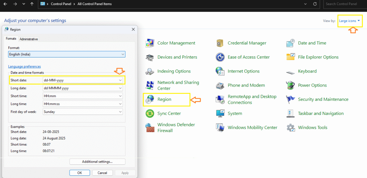Open Indexing Options icon
367x178 pixels.
(x=149, y=71)
